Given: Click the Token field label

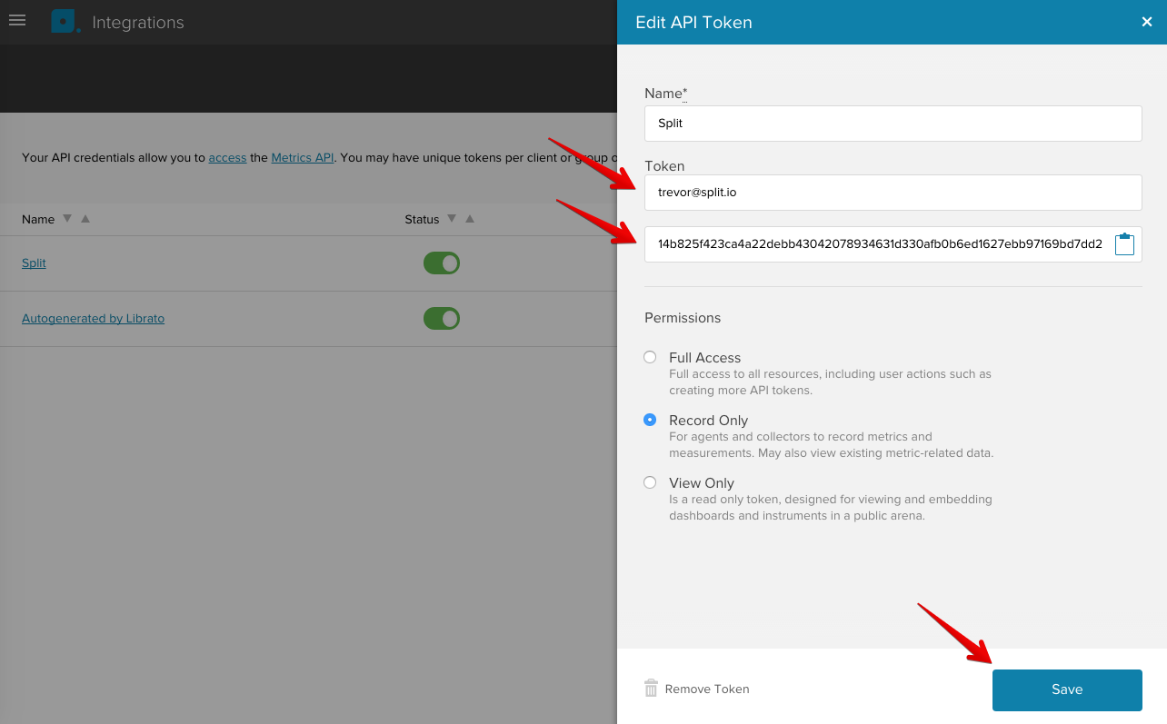Looking at the screenshot, I should [664, 165].
